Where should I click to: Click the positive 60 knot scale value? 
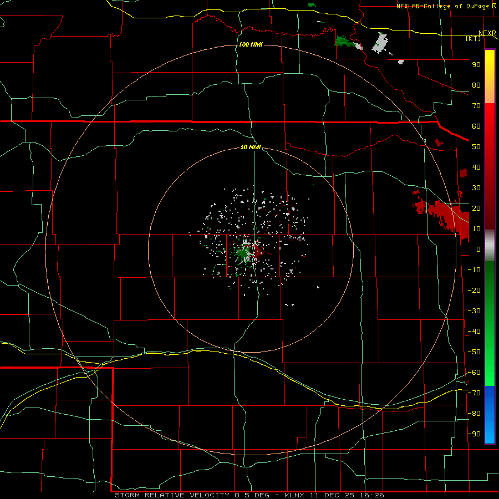[476, 126]
